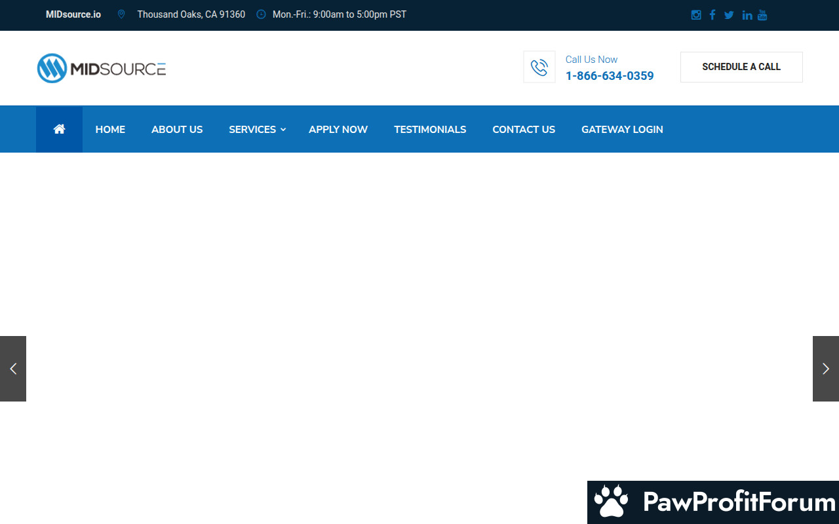The height and width of the screenshot is (524, 839).
Task: Open the About Us menu item
Action: 177,130
